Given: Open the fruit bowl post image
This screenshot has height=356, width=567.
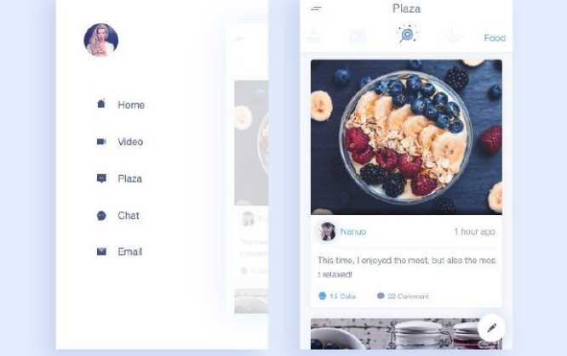Looking at the screenshot, I should [406, 137].
